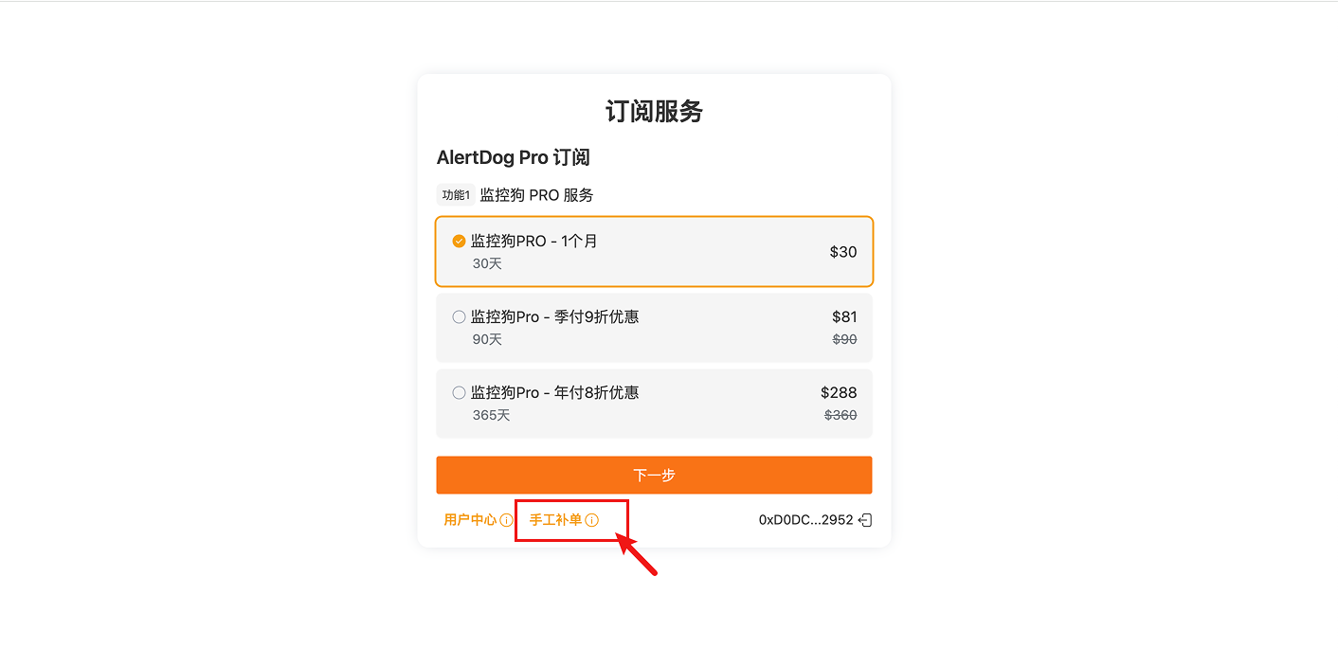Open the 手工补单 link
Screen dimensions: 1338x648
[558, 519]
